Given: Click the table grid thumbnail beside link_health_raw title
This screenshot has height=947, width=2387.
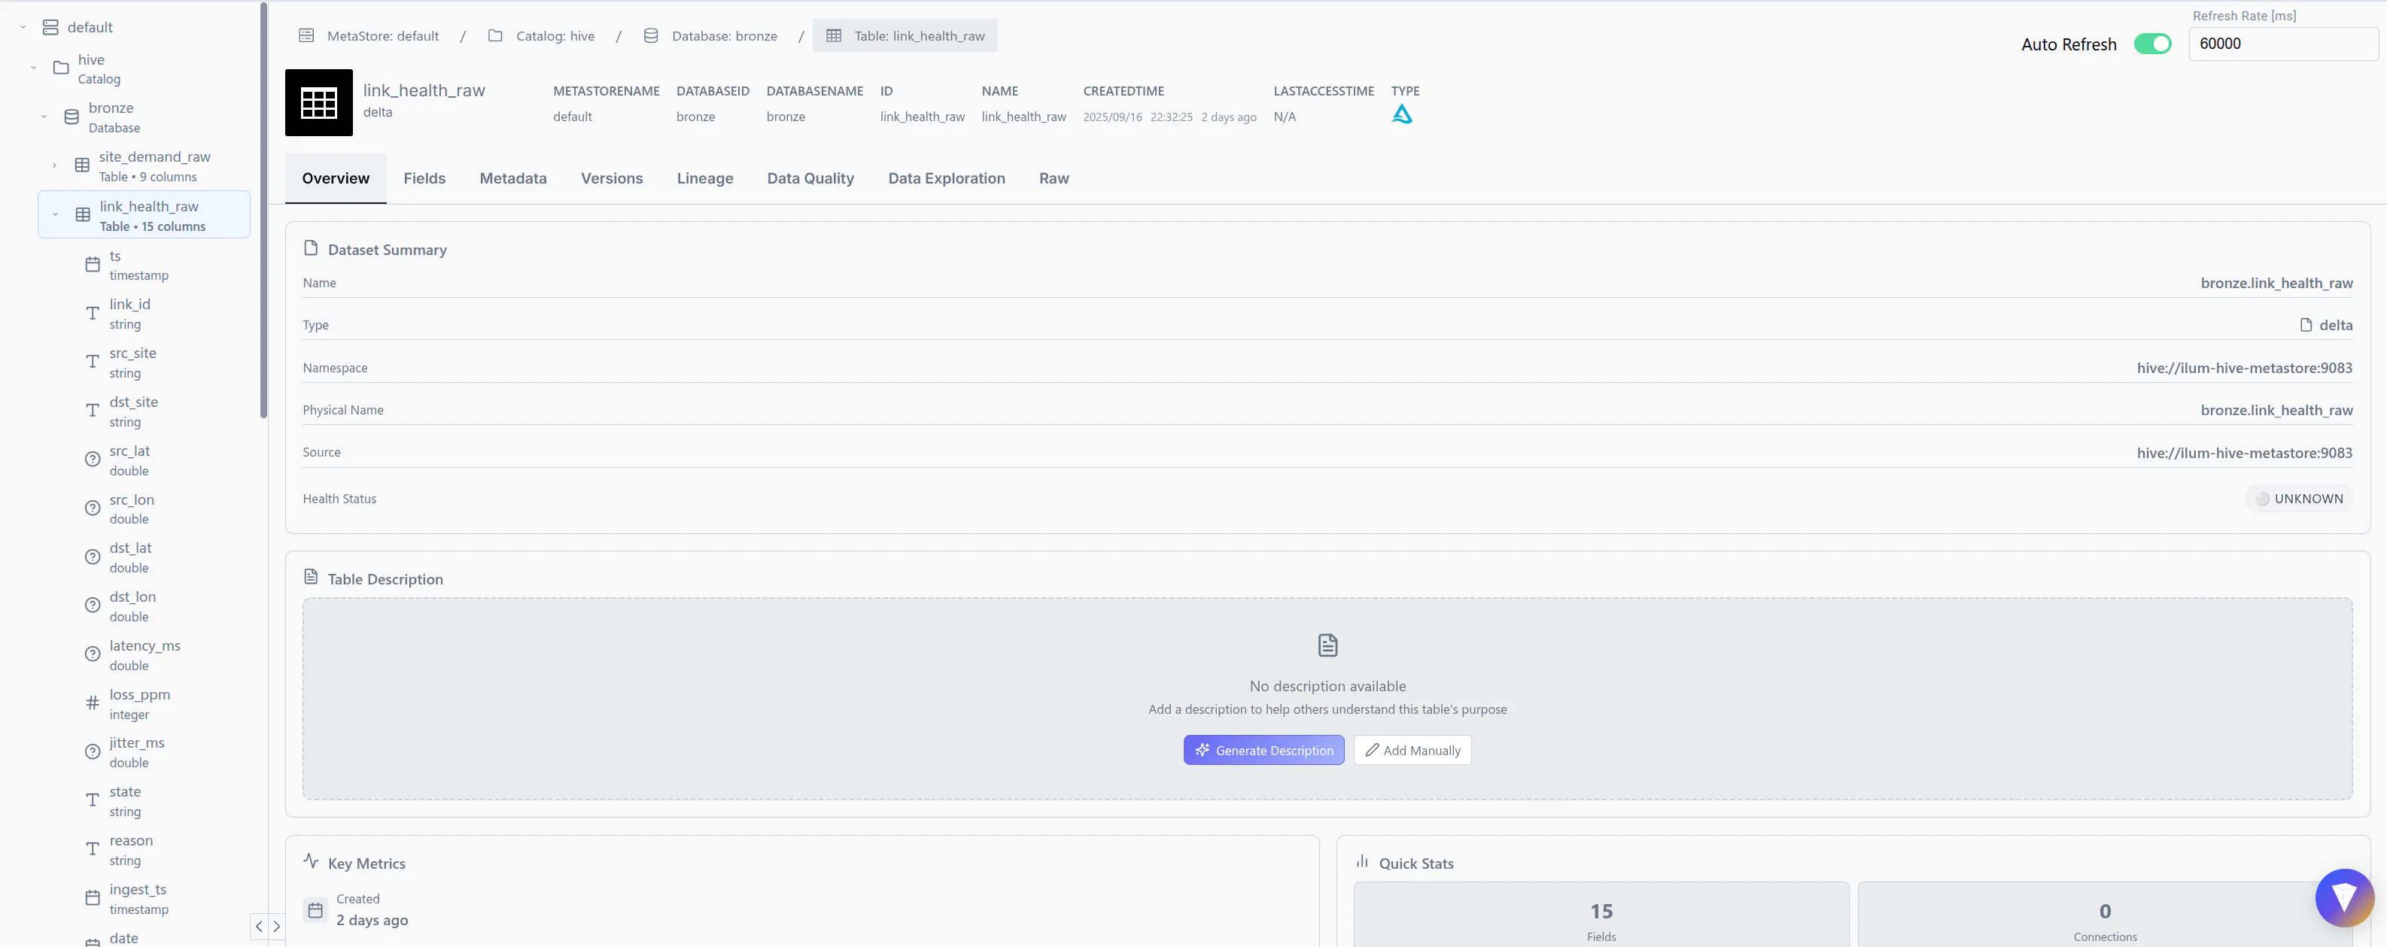Looking at the screenshot, I should point(318,102).
